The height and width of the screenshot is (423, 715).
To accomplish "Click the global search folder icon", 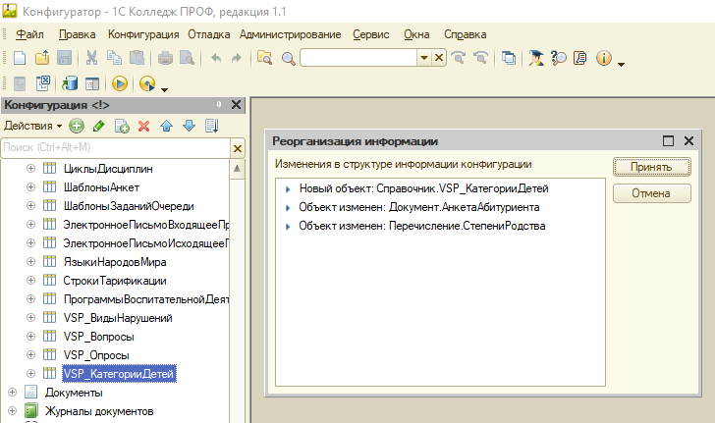I will (264, 58).
